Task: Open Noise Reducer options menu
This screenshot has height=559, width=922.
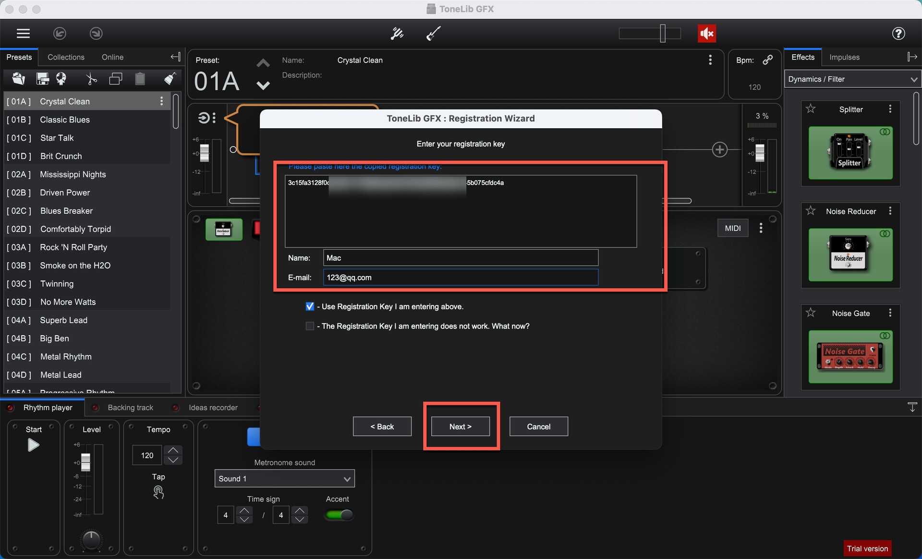Action: click(x=890, y=211)
